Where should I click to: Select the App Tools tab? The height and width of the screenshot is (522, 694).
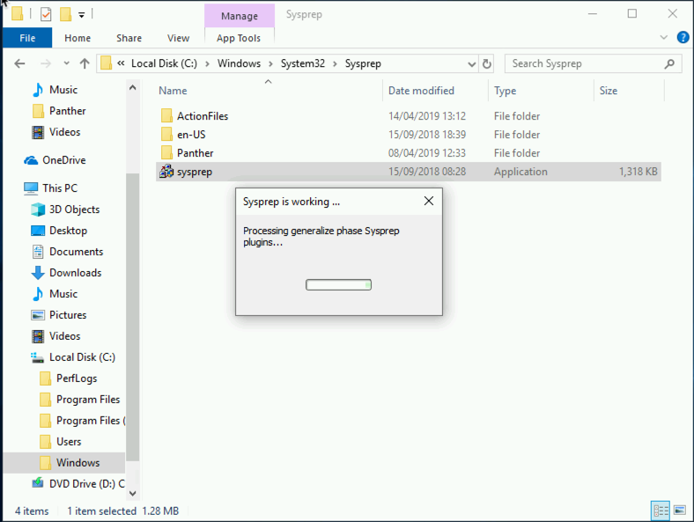(239, 38)
